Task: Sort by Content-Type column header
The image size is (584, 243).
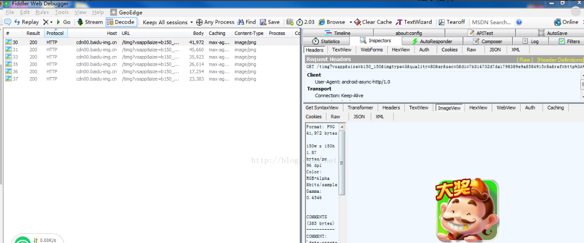Action: pyautogui.click(x=249, y=33)
